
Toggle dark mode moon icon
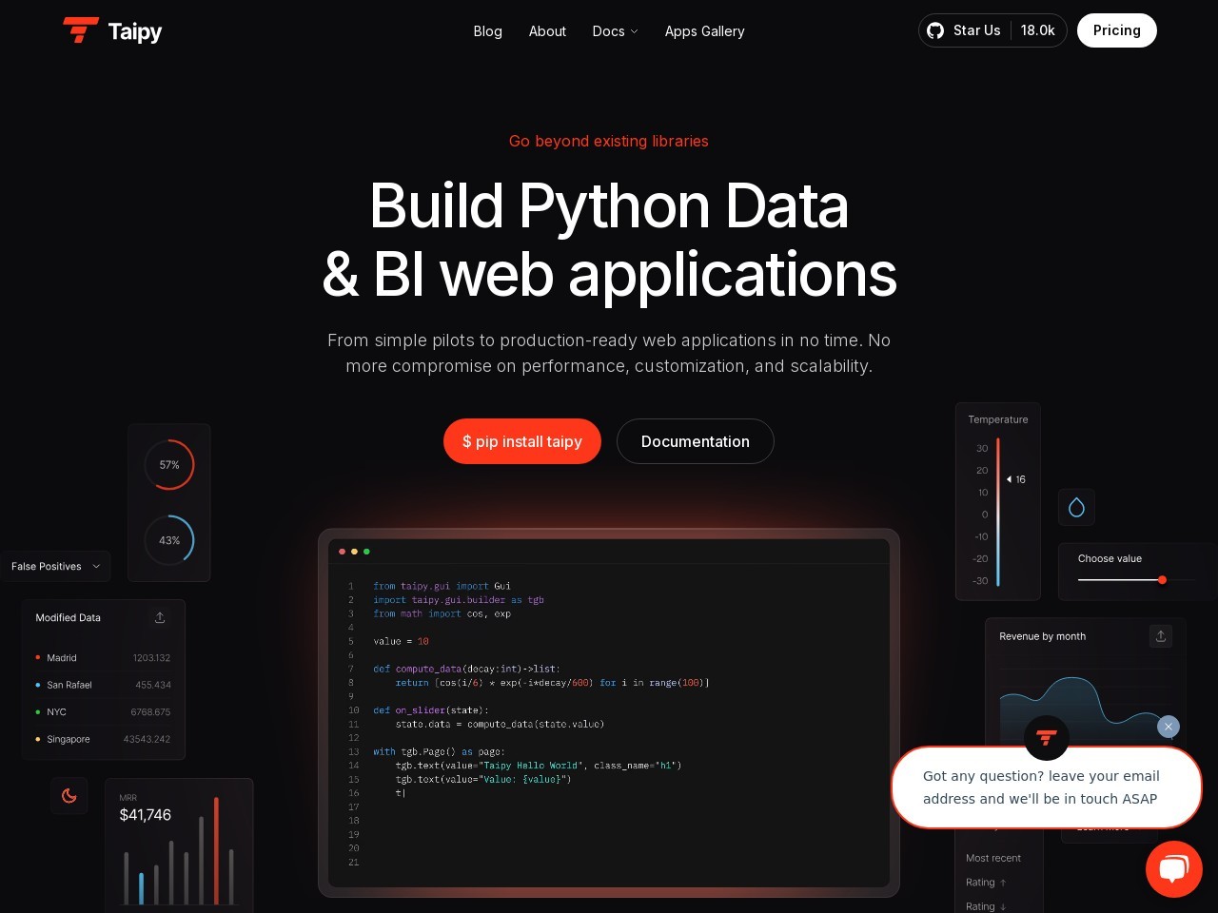[69, 795]
